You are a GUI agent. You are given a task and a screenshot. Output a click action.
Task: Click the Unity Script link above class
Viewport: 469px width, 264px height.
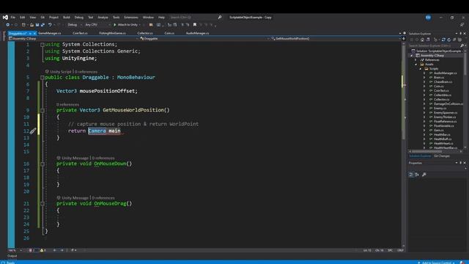61,72
